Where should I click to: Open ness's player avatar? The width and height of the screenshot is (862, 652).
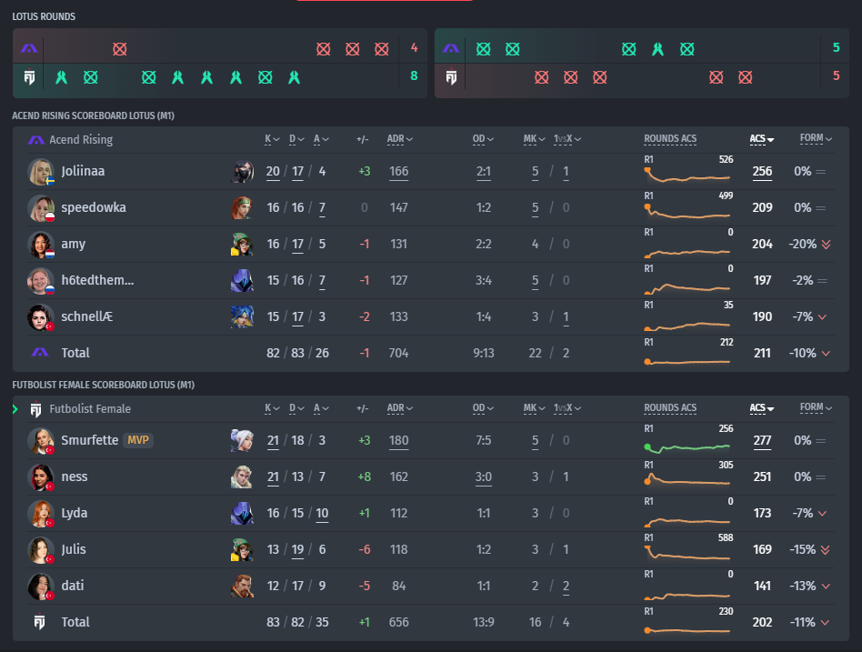click(x=41, y=476)
